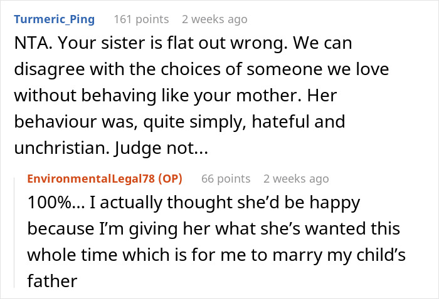Click the 66 points score
The image size is (439, 299).
tap(225, 179)
